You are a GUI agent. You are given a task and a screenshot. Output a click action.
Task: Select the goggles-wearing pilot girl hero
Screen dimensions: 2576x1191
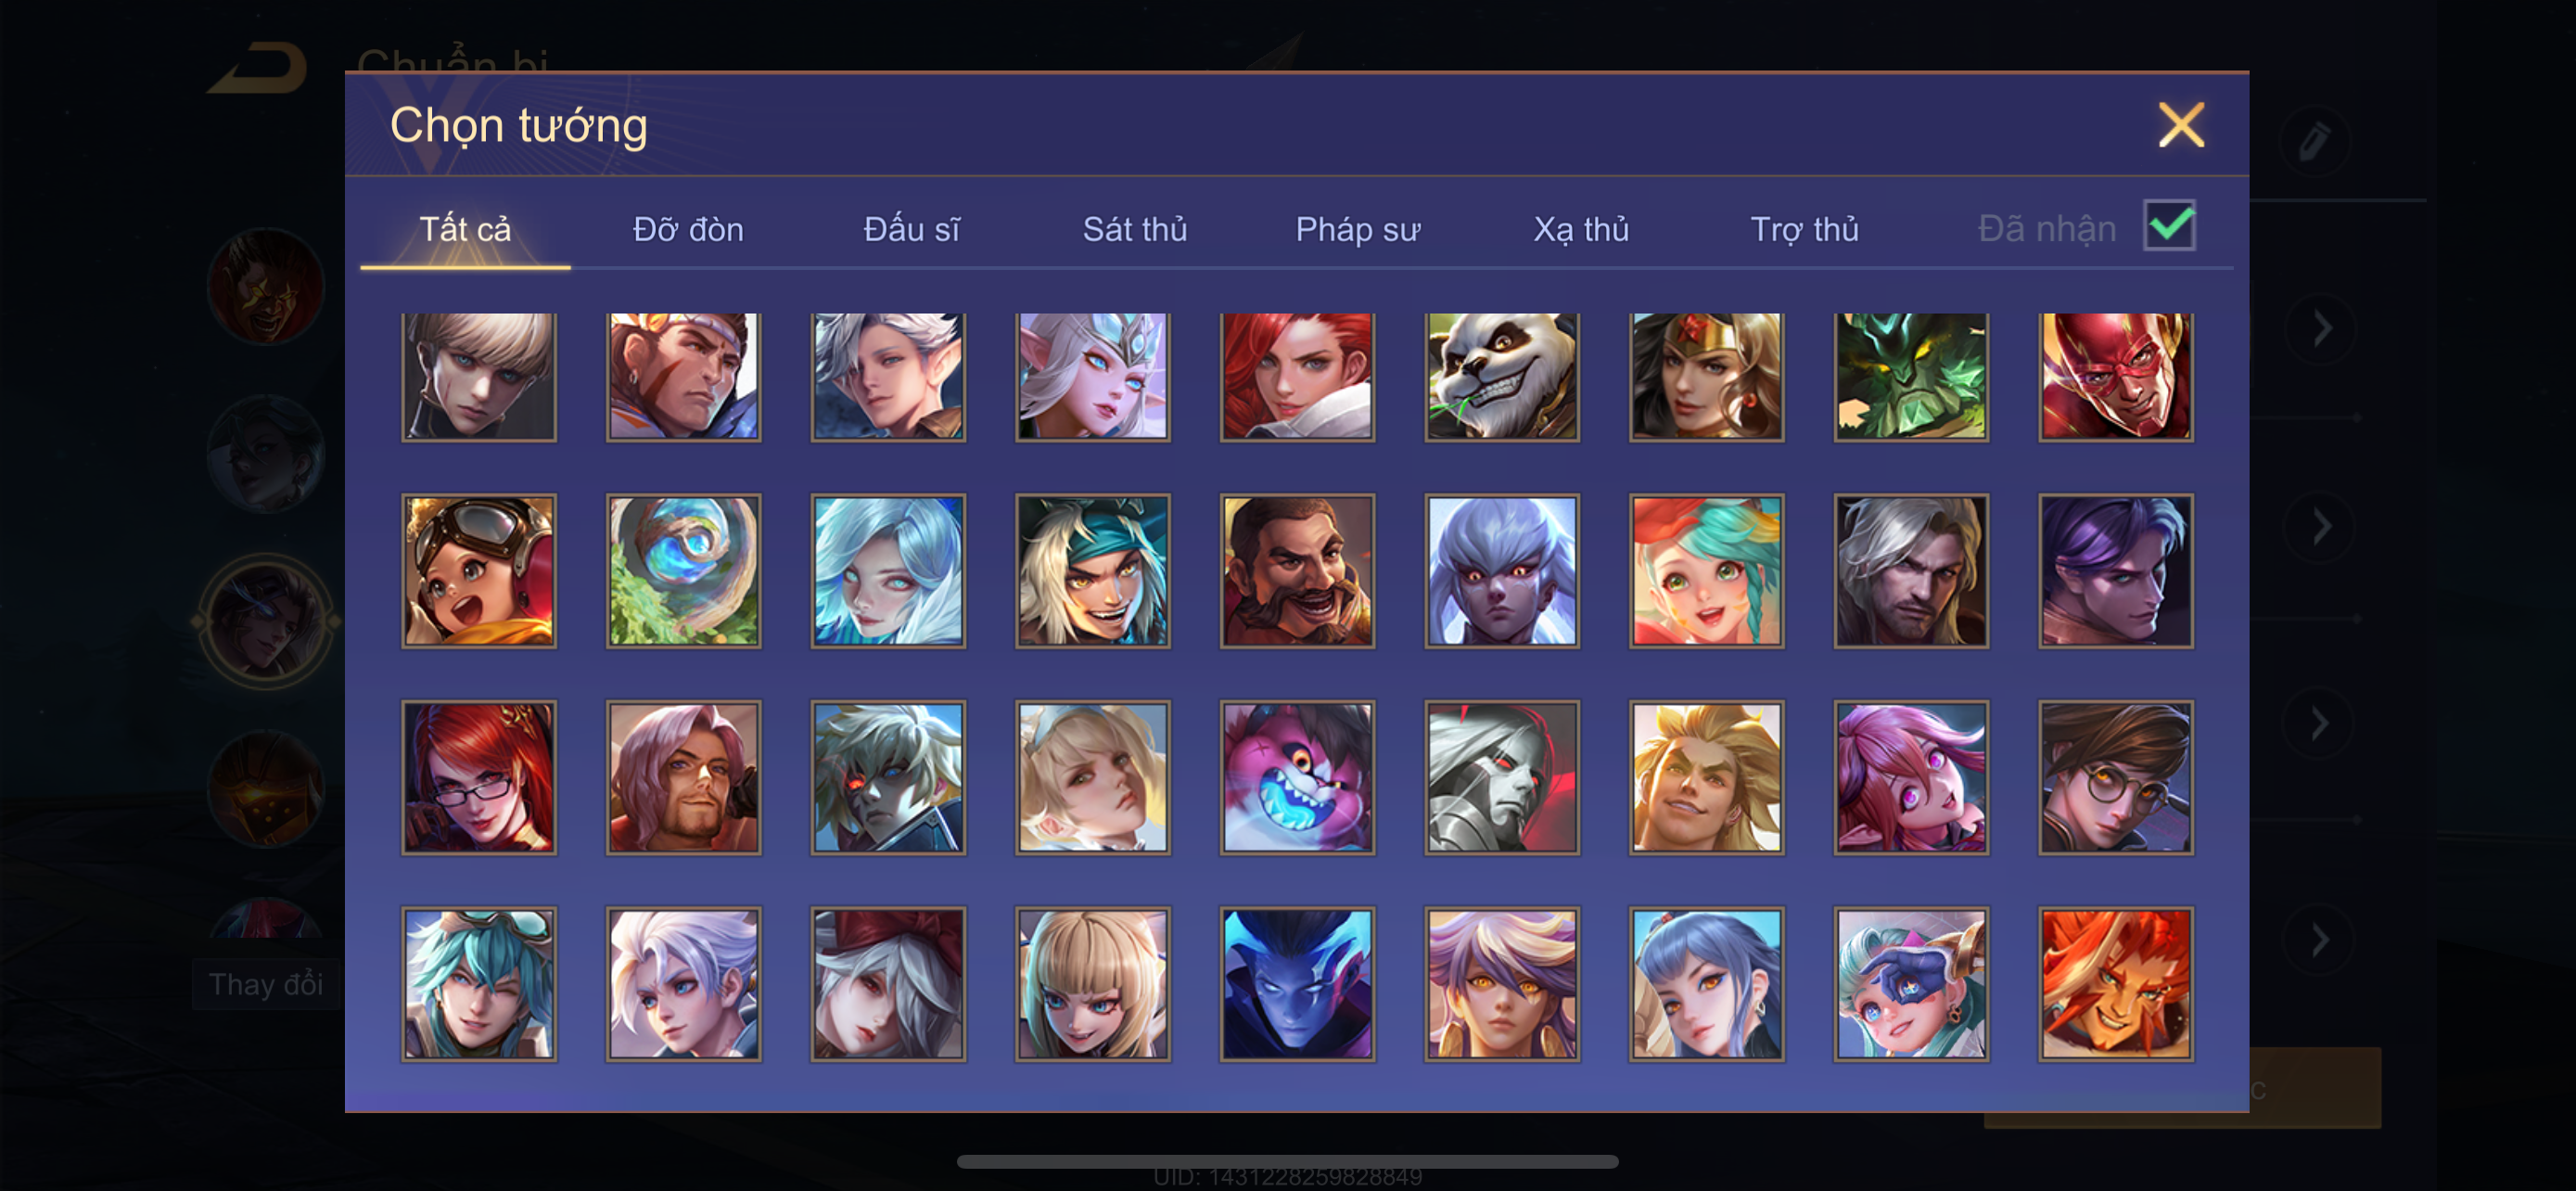479,571
